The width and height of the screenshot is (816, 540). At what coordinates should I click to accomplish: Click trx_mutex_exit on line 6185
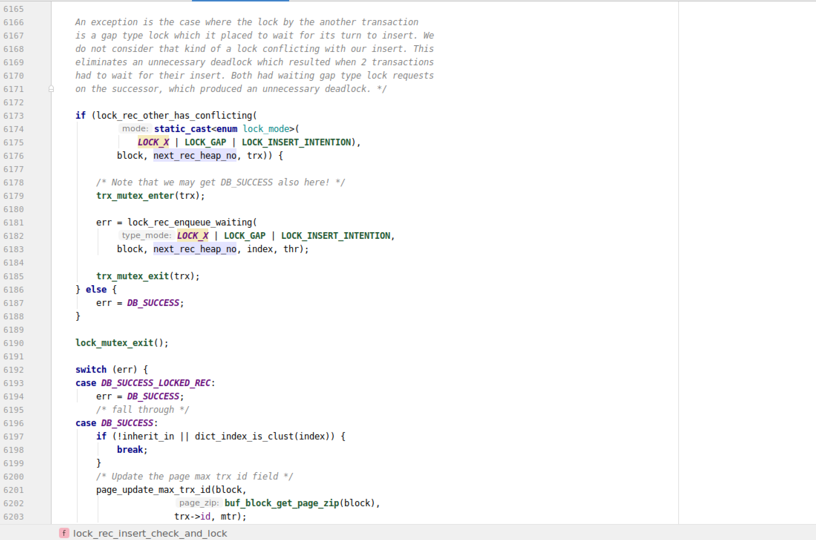(133, 276)
